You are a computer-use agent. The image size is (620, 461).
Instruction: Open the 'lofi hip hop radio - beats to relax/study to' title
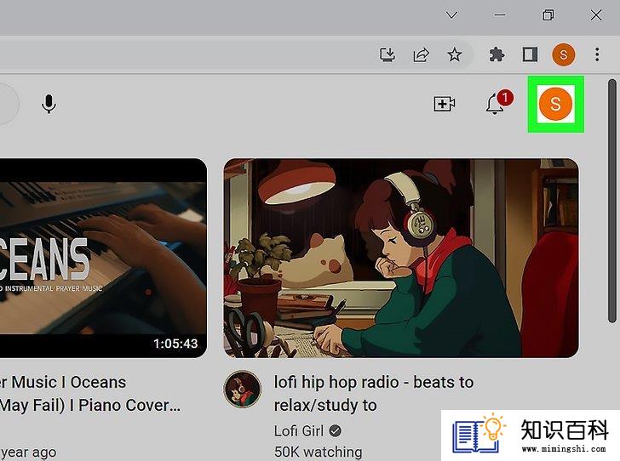coord(373,394)
